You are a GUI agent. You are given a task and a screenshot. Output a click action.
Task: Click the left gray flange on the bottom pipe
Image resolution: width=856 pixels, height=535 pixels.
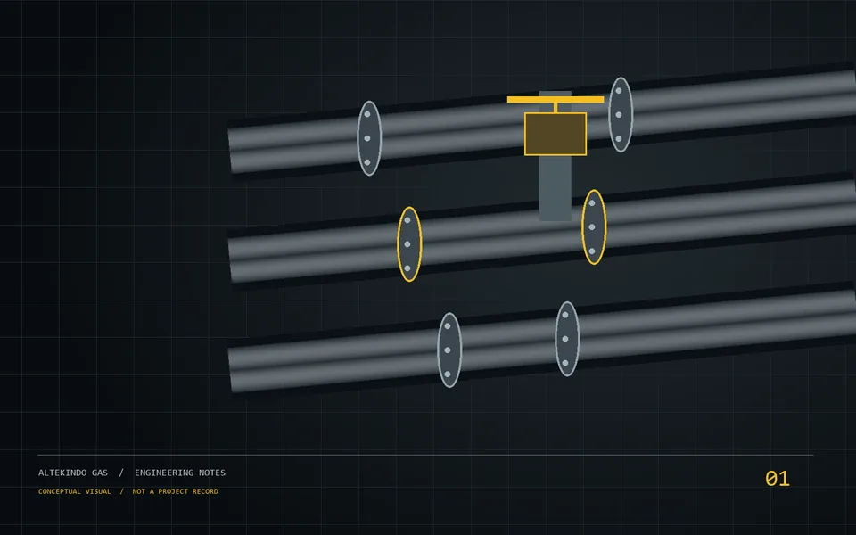tap(449, 350)
